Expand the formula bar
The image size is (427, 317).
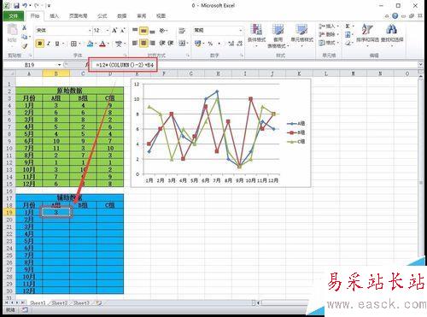click(420, 65)
